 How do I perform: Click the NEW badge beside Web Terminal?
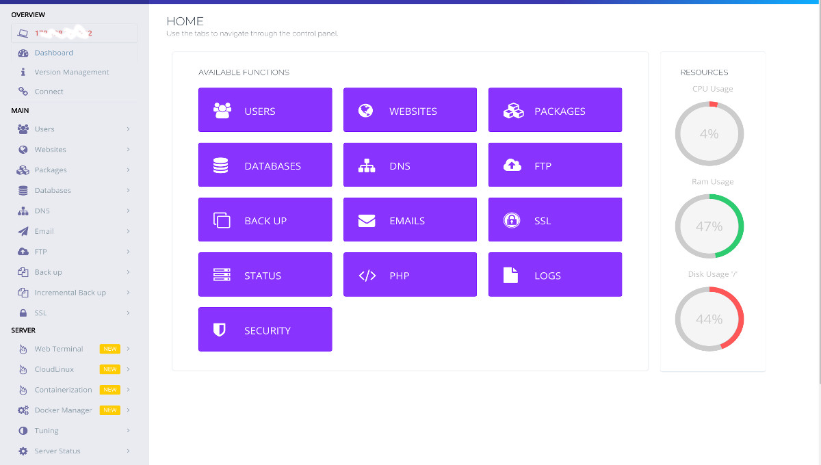[x=111, y=349]
